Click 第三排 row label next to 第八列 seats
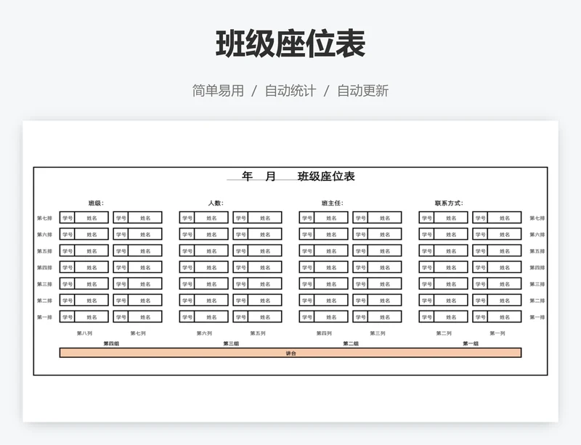The height and width of the screenshot is (445, 581). [x=44, y=284]
